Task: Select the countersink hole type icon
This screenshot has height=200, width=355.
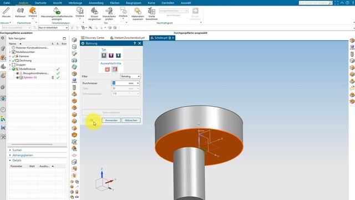Action: point(118,56)
